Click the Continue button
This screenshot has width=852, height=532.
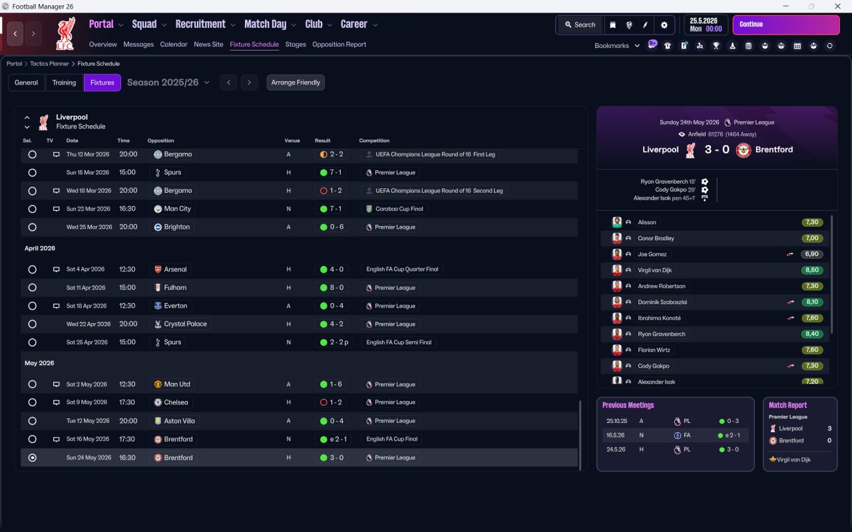786,25
